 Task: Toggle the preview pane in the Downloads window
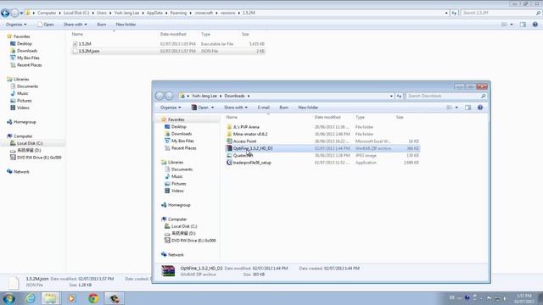467,108
